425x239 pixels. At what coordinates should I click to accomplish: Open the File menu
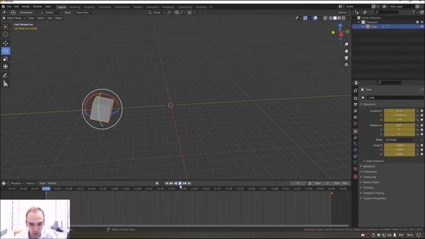[x=9, y=7]
